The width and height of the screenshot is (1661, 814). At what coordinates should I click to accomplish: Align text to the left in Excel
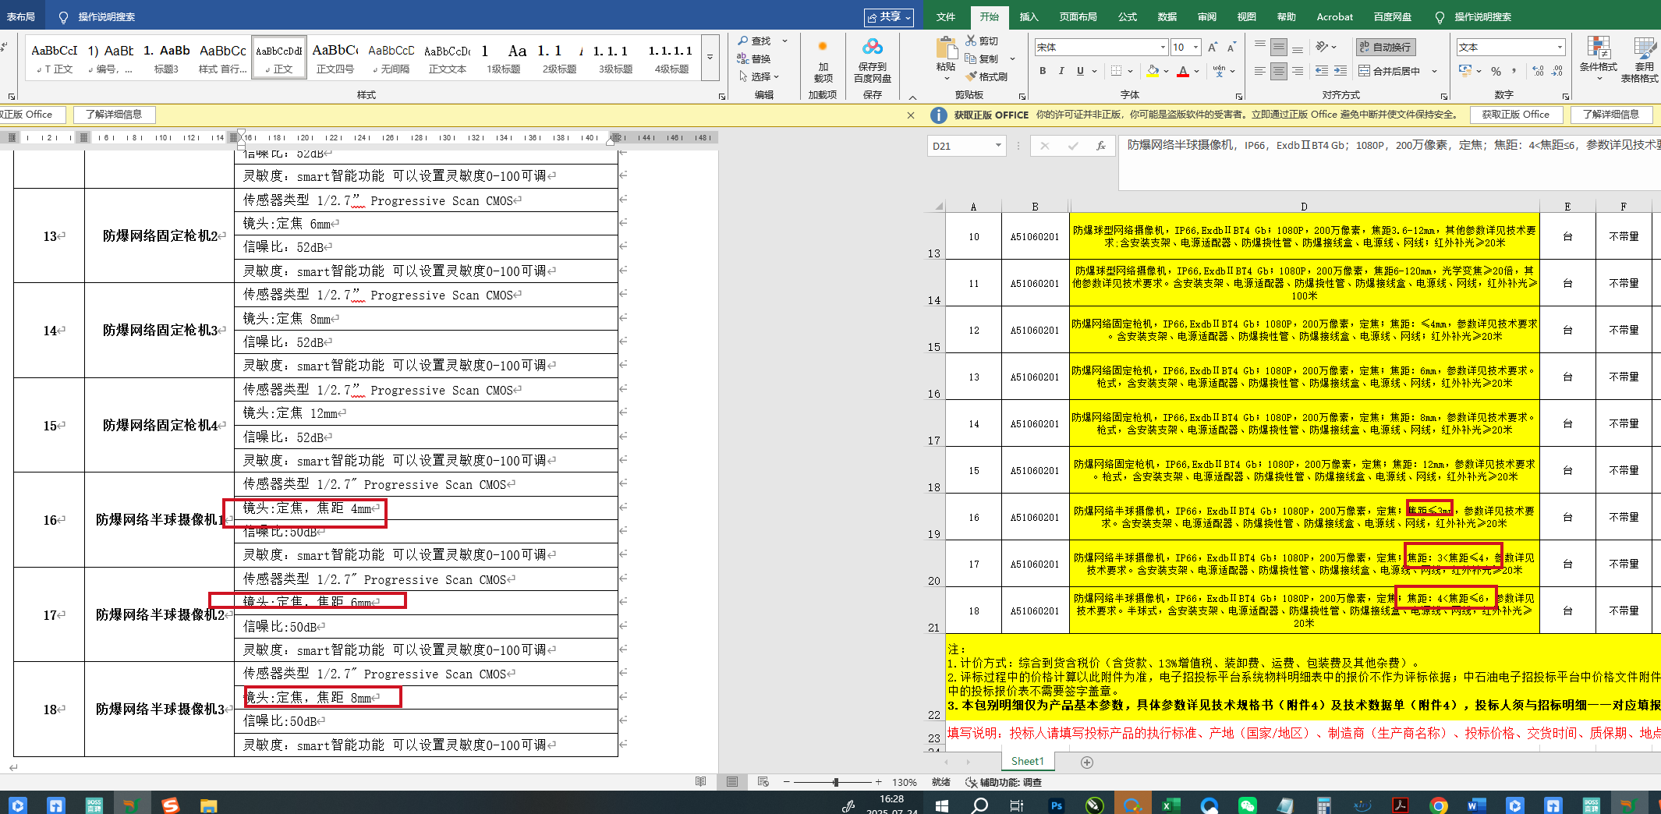(1260, 71)
